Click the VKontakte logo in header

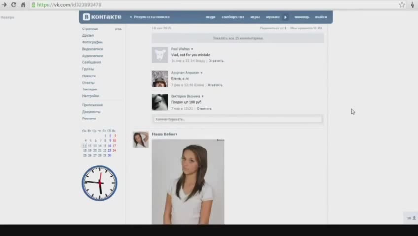tap(102, 17)
